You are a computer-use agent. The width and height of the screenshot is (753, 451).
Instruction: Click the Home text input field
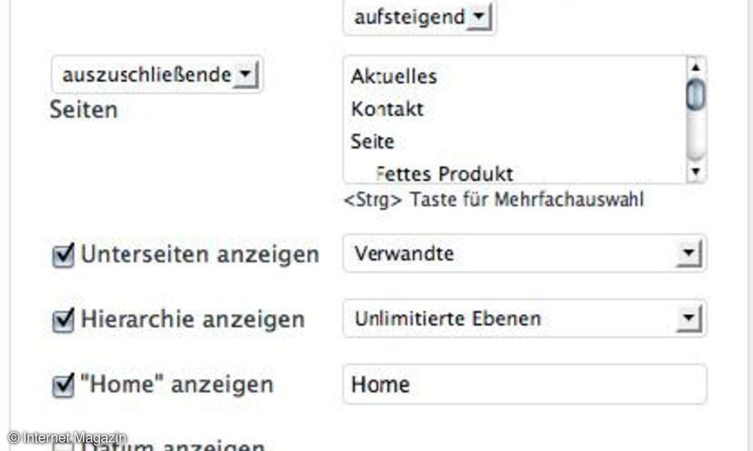coord(524,384)
